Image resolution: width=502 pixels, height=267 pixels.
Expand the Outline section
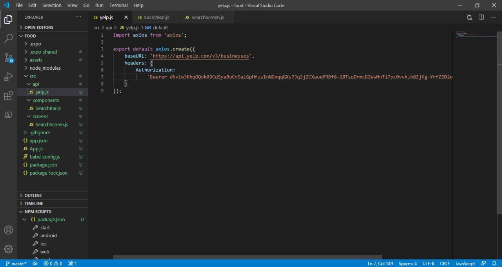click(53, 195)
